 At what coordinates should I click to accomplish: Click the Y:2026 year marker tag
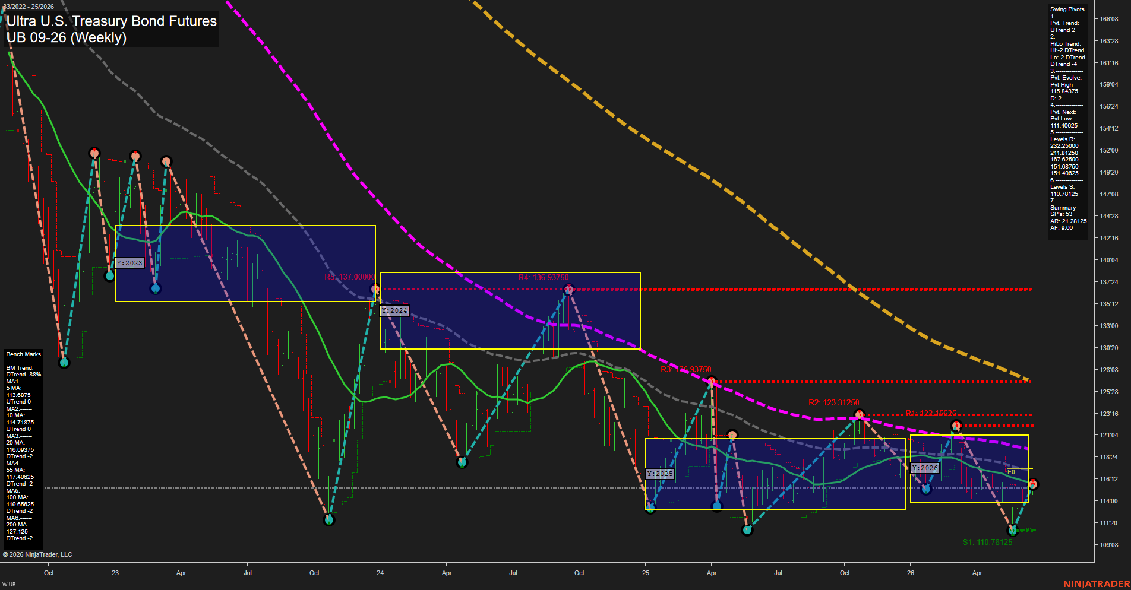[925, 468]
